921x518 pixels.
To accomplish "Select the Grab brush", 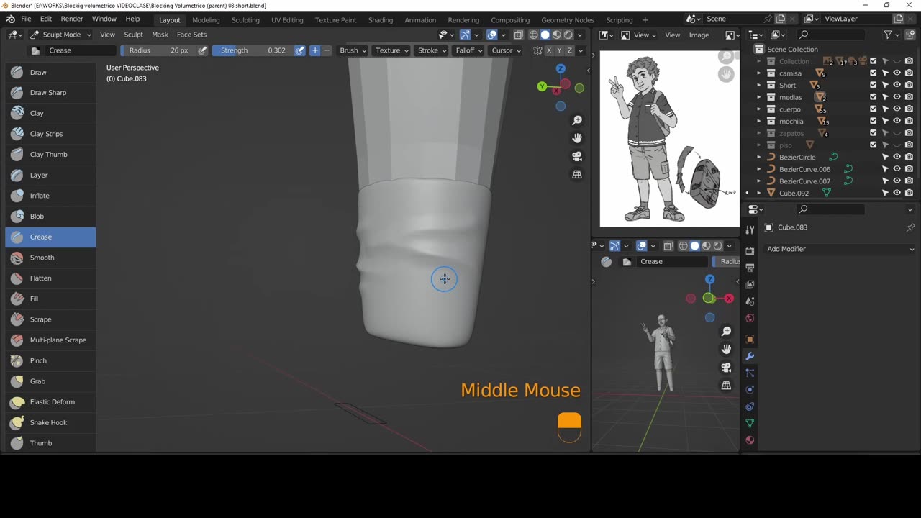I will click(50, 381).
